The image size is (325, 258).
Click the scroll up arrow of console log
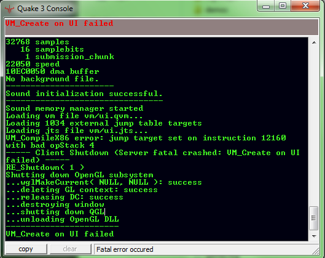(314, 42)
